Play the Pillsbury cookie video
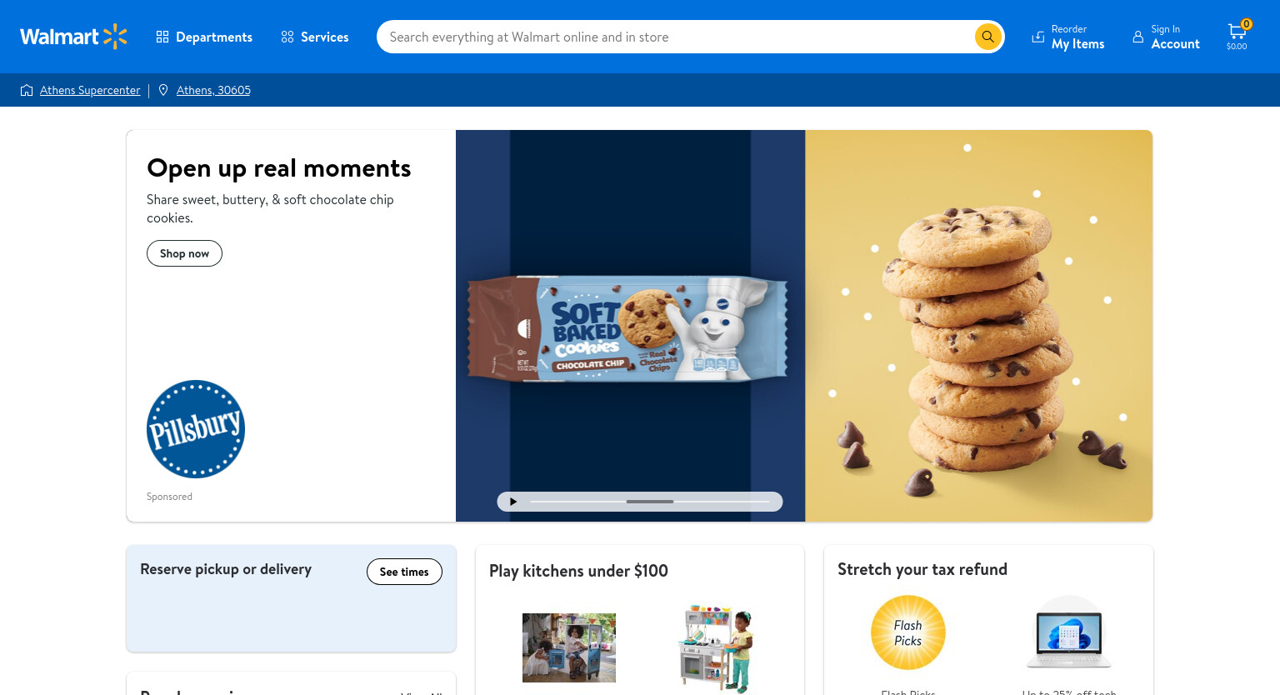 pyautogui.click(x=513, y=502)
